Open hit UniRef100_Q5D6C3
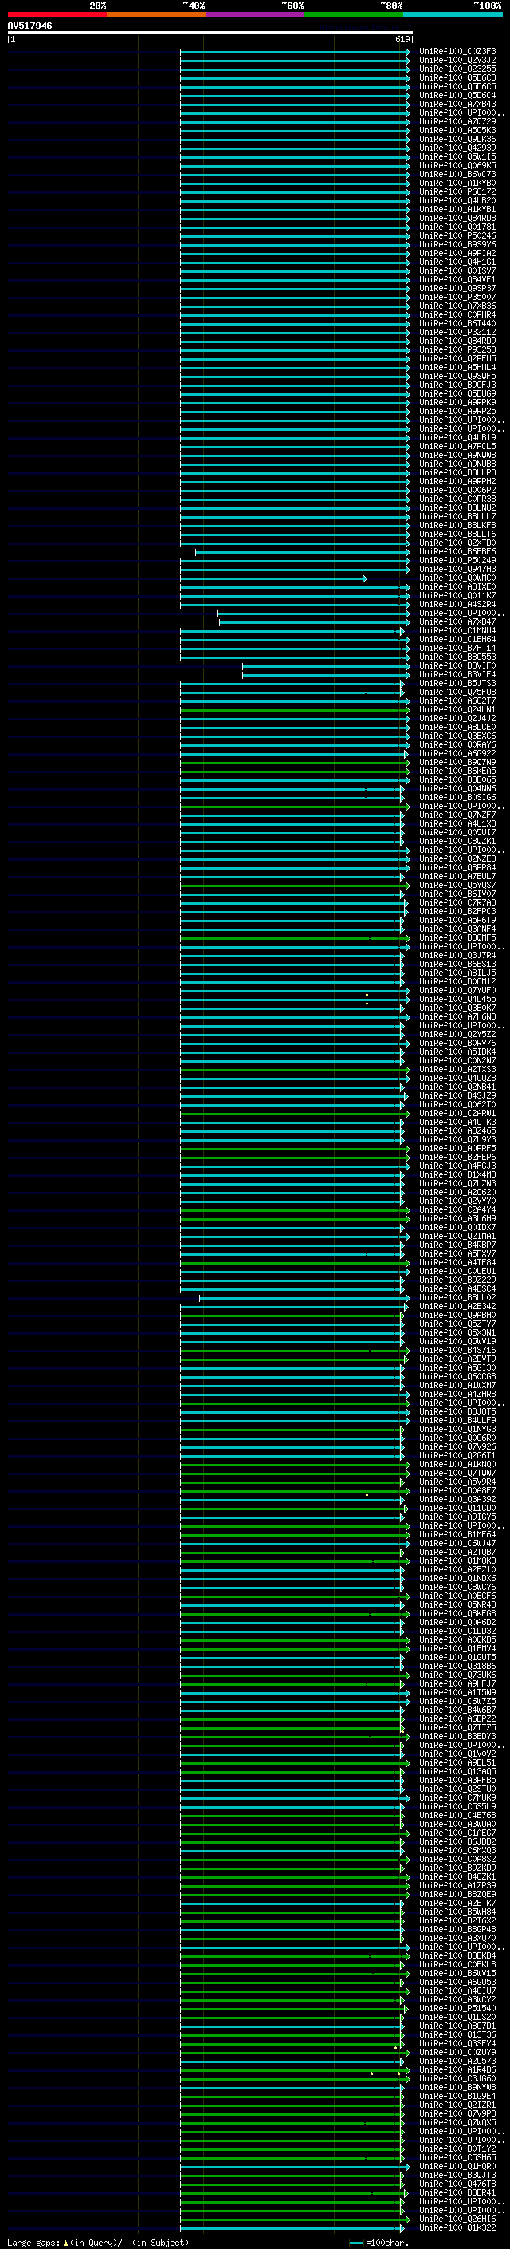The width and height of the screenshot is (510, 2249). point(457,77)
